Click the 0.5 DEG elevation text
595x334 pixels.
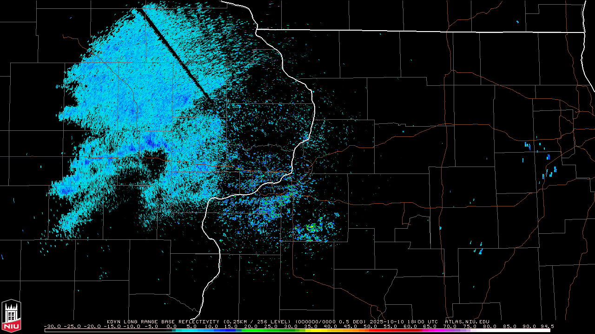351,321
